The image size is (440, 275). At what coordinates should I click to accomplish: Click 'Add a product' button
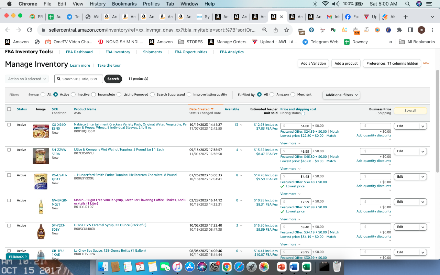click(346, 64)
